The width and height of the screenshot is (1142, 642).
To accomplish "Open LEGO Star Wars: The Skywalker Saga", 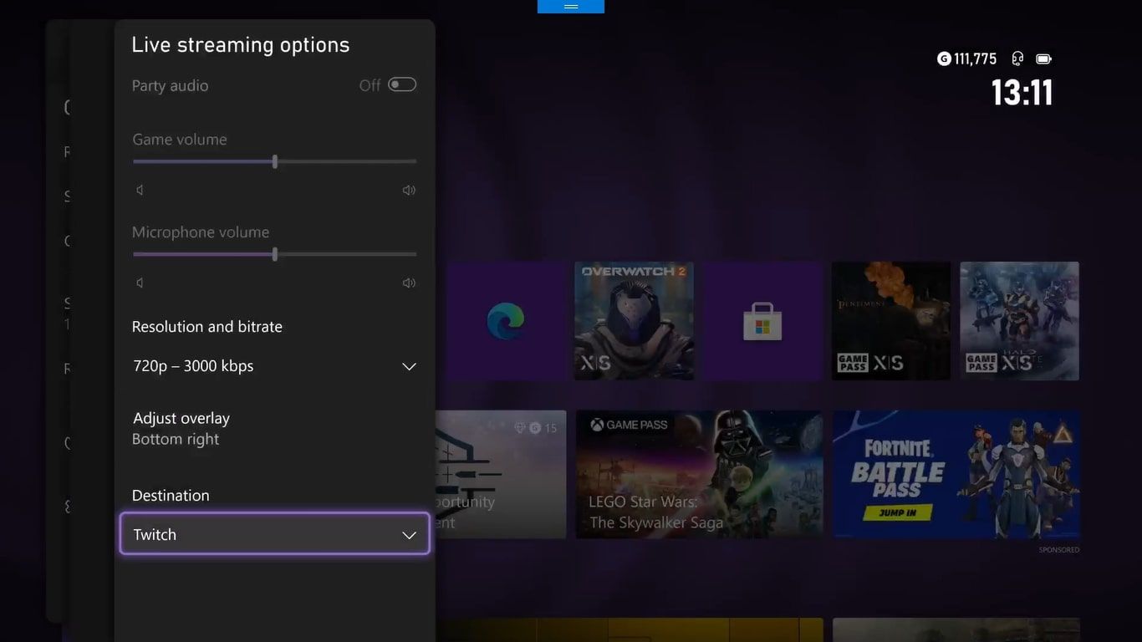I will click(x=699, y=475).
